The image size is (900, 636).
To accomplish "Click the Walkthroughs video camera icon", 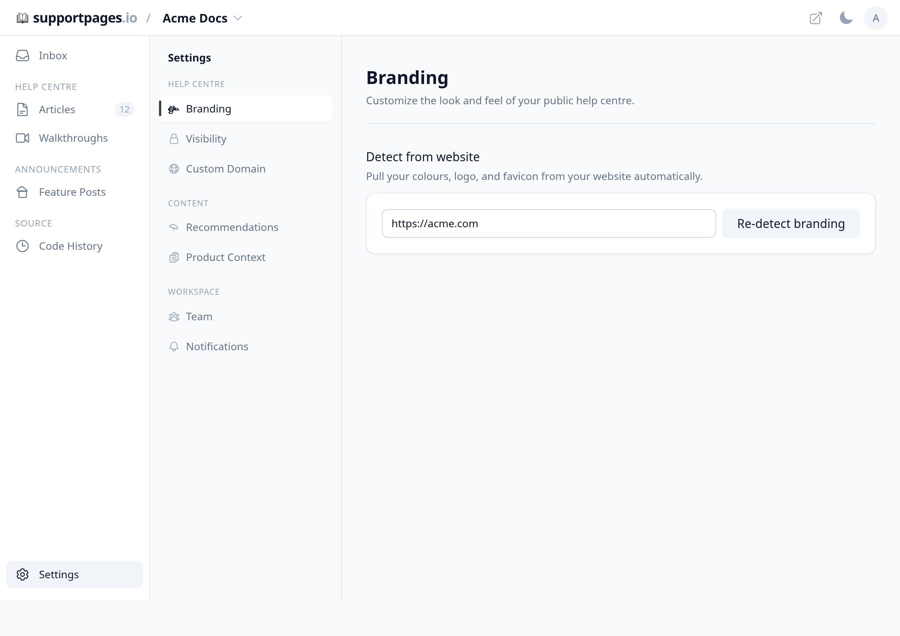I will click(x=22, y=138).
